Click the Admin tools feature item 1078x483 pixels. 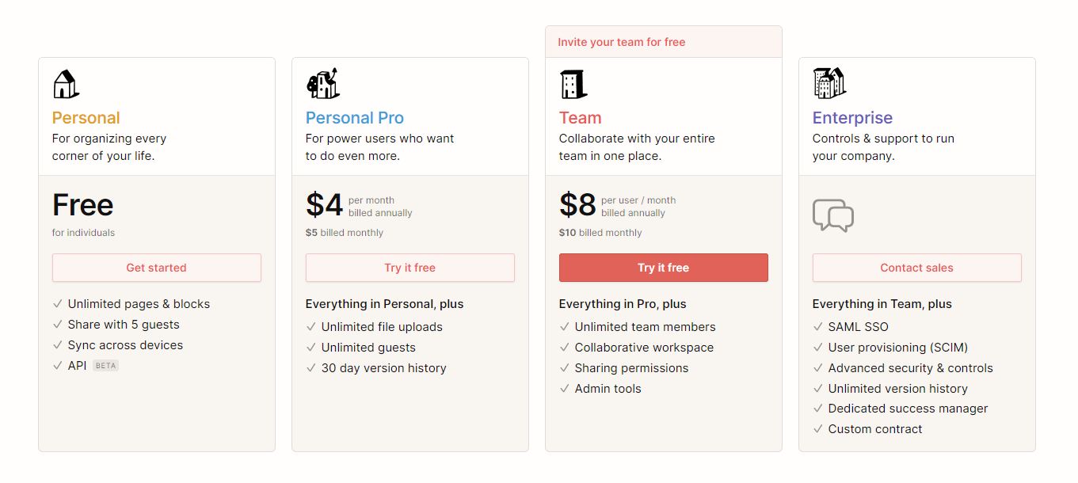[x=608, y=389]
